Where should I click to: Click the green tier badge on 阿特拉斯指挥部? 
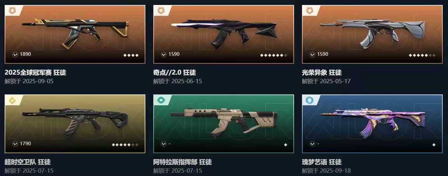point(161,100)
